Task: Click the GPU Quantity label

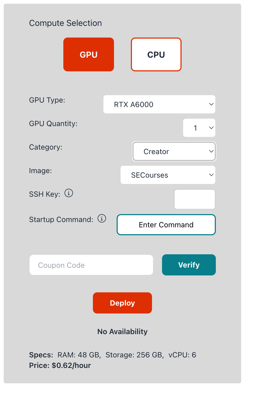Action: coord(53,124)
